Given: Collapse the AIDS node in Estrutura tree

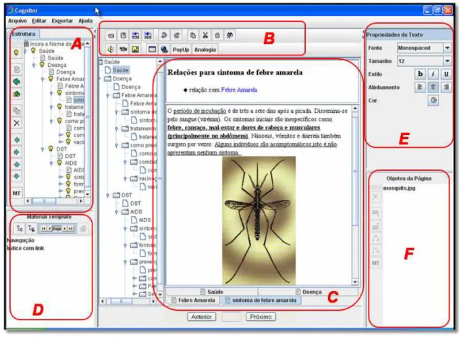Looking at the screenshot, I should point(51,163).
